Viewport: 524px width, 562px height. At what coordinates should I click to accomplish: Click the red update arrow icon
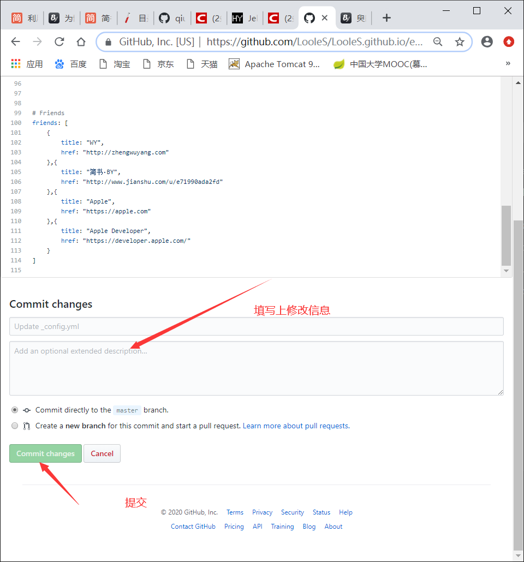point(509,41)
